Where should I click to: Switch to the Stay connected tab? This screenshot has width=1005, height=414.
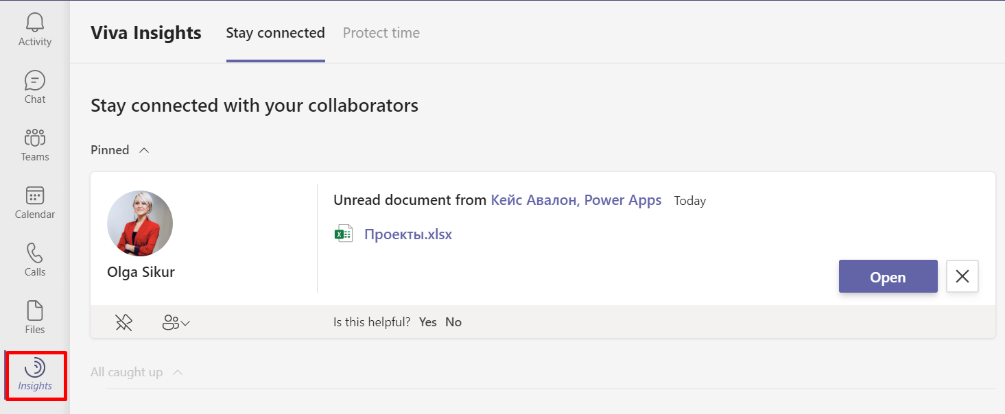pos(275,33)
